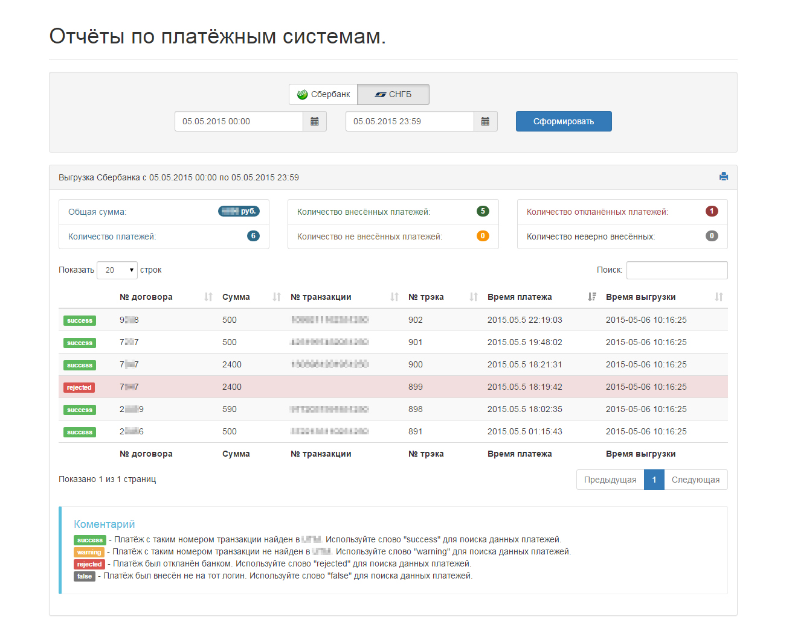Click the rejected legend badge in comments
Screen dimensions: 792x628
[x=89, y=564]
